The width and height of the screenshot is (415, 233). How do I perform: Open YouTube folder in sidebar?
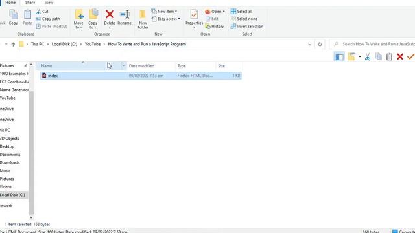point(8,98)
